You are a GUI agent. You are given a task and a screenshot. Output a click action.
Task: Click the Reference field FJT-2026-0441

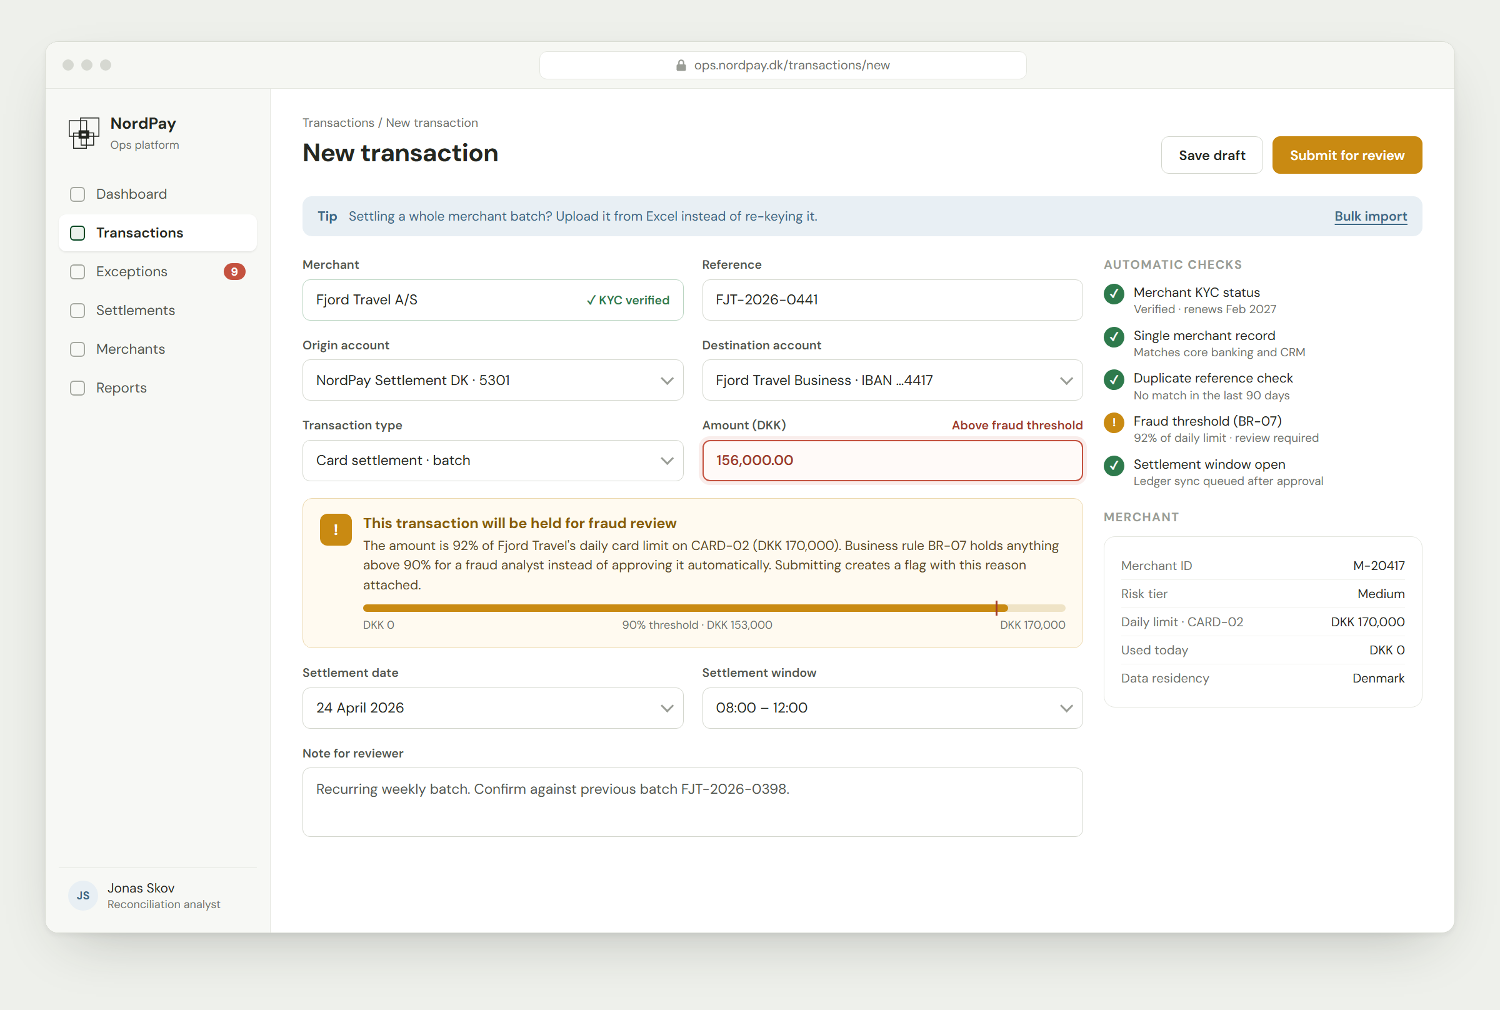click(x=892, y=300)
